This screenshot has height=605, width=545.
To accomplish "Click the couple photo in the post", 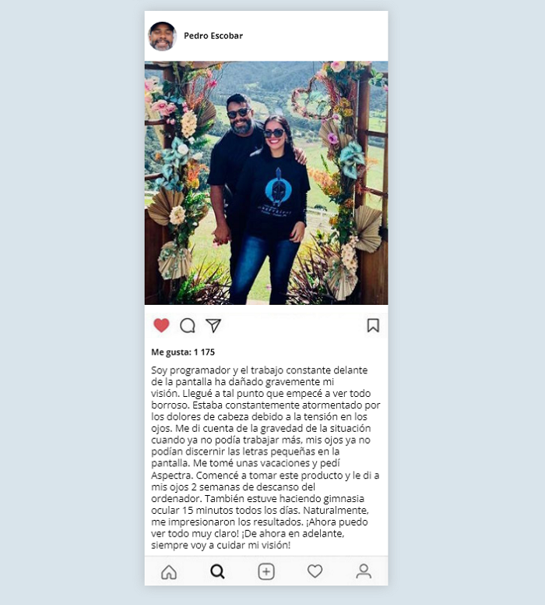I will click(266, 183).
